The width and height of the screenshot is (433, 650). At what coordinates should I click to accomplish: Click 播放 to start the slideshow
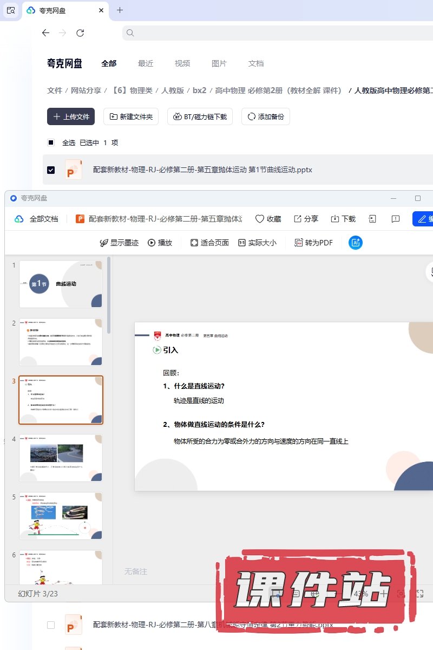(152, 243)
